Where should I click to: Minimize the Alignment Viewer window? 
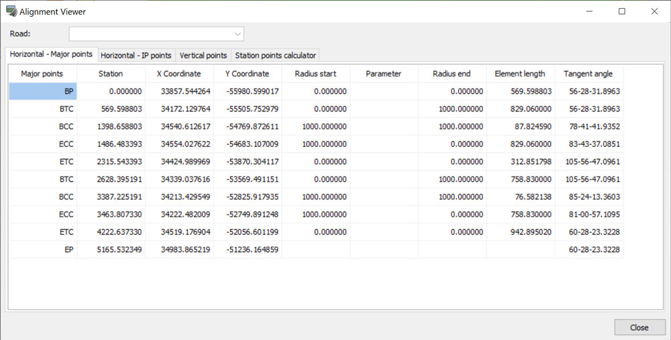(589, 11)
